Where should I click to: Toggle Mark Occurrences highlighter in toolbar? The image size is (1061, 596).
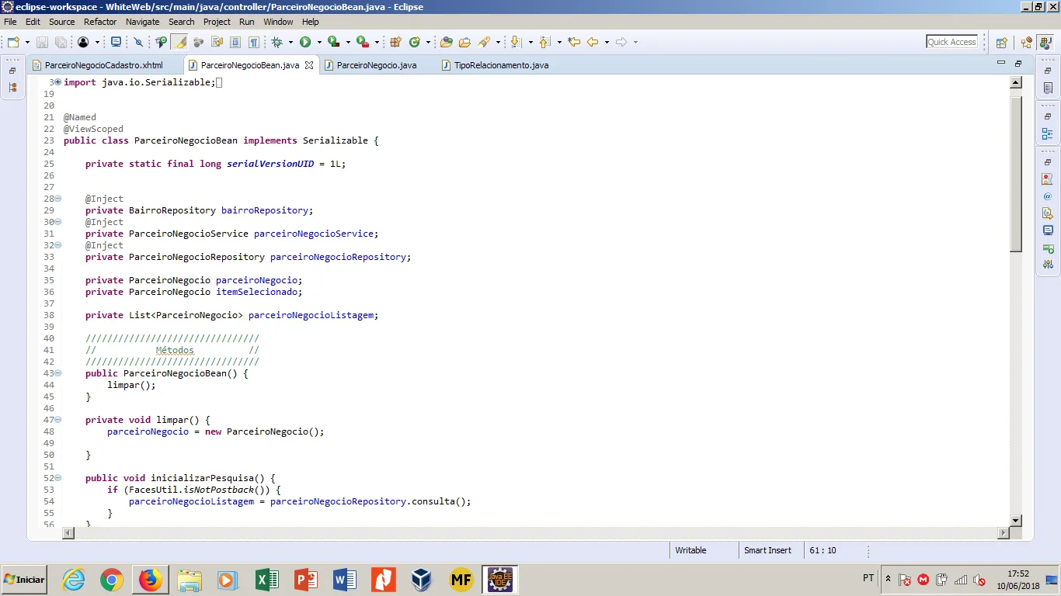tap(179, 42)
